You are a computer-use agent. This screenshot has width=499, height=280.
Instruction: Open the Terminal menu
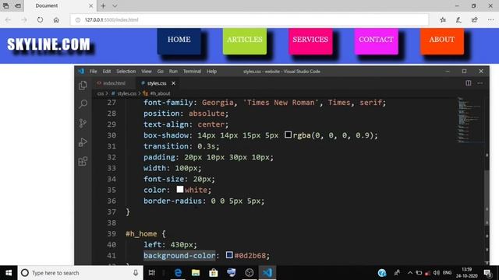192,72
